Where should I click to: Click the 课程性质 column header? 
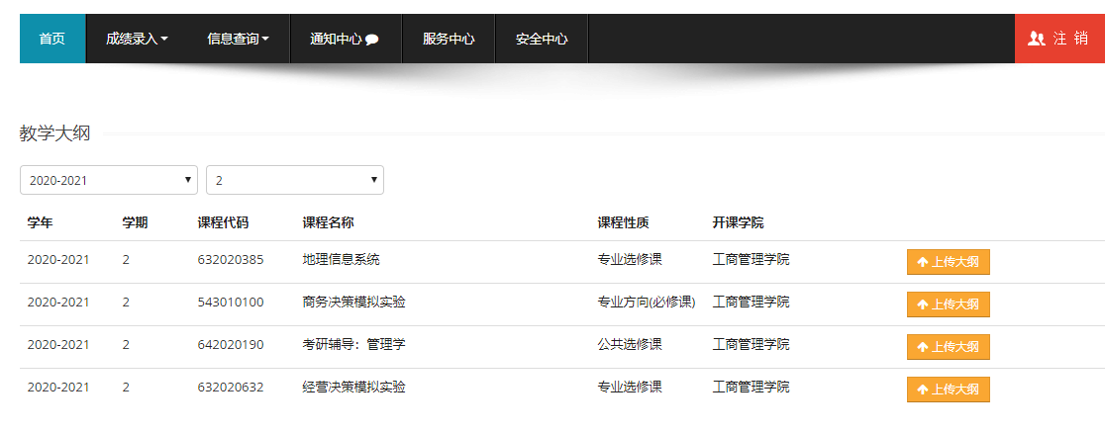click(623, 222)
